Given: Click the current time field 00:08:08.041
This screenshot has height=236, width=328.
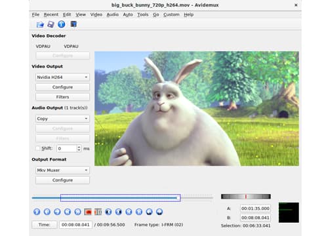Looking at the screenshot, I should (75, 225).
